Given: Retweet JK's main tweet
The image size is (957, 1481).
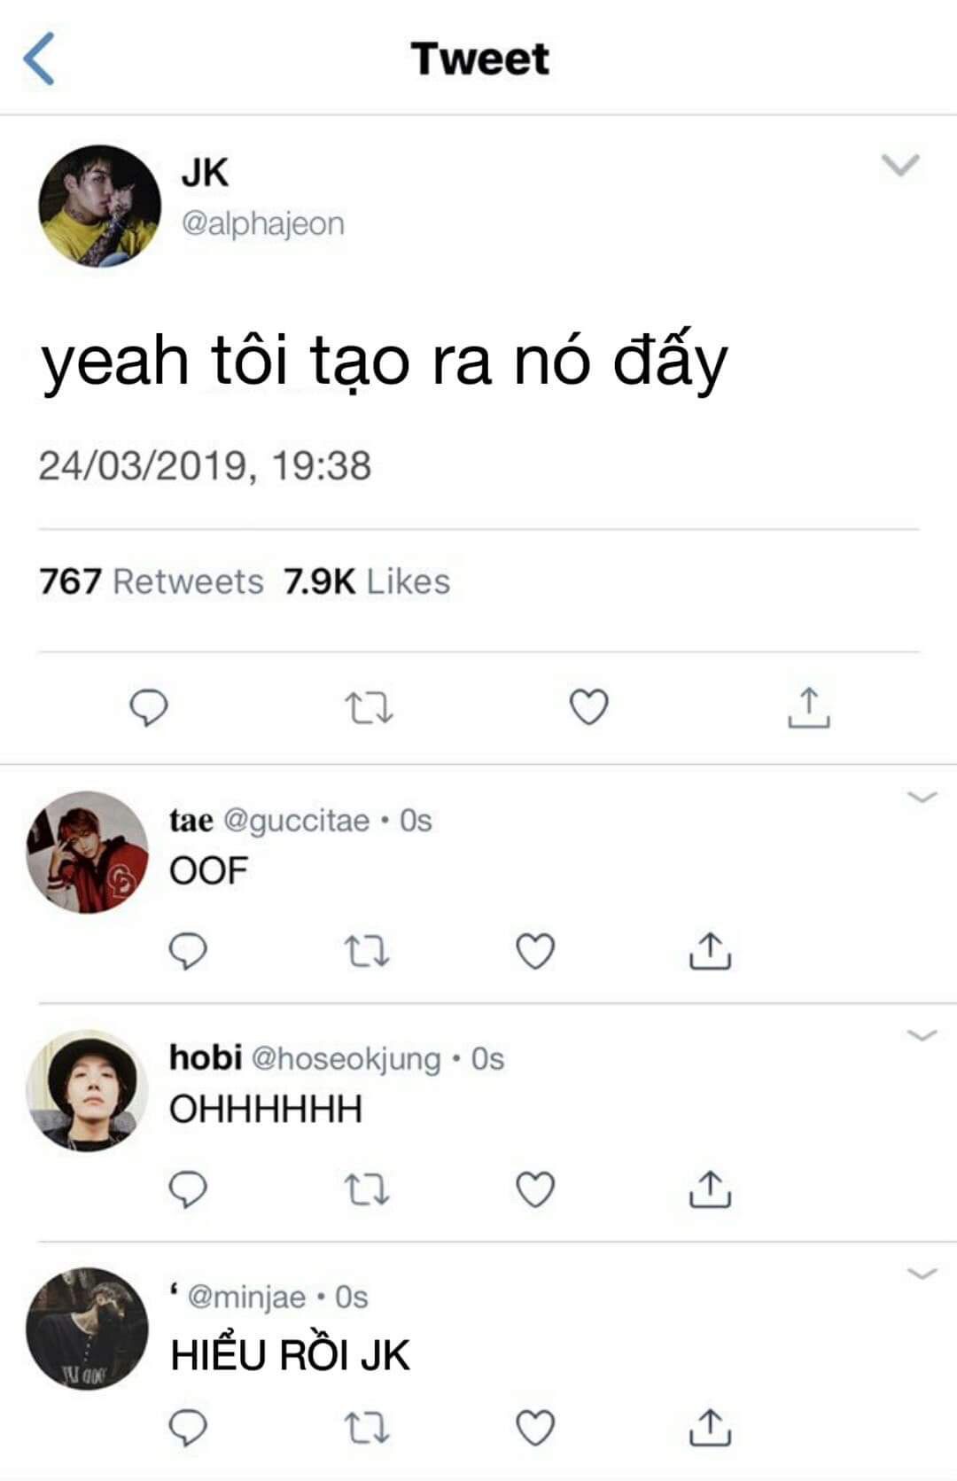Looking at the screenshot, I should (368, 708).
